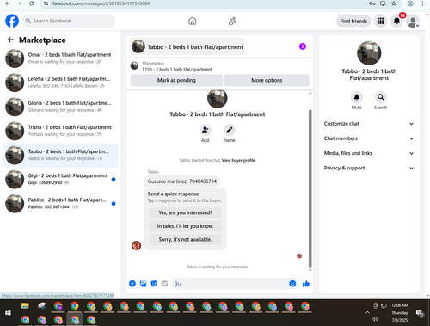Choose a sticker icon in composer
This screenshot has width=430, height=326.
pos(154,284)
